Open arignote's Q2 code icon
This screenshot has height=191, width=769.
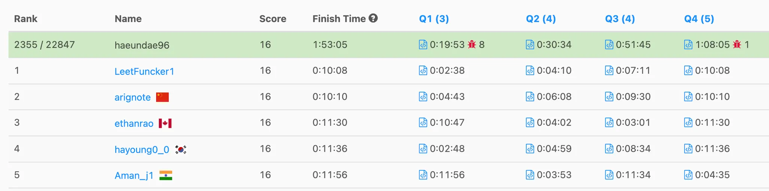point(530,97)
